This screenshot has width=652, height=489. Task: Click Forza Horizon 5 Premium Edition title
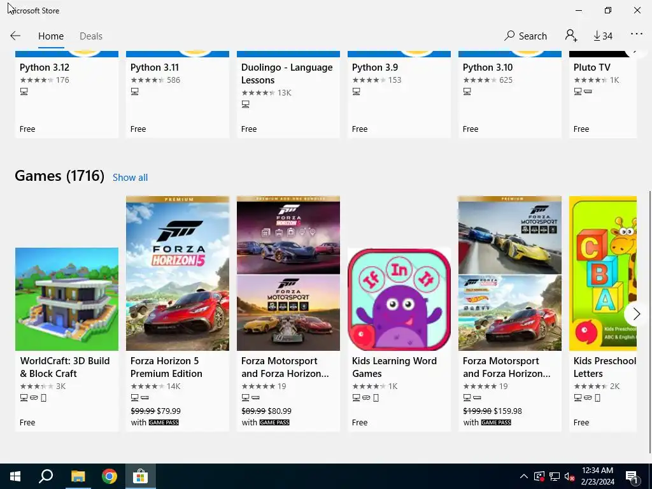tap(166, 367)
